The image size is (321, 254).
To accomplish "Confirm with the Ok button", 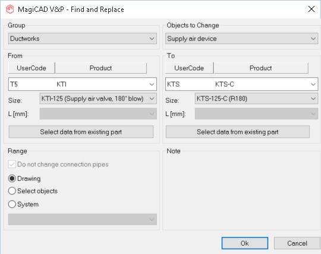I will click(x=245, y=243).
